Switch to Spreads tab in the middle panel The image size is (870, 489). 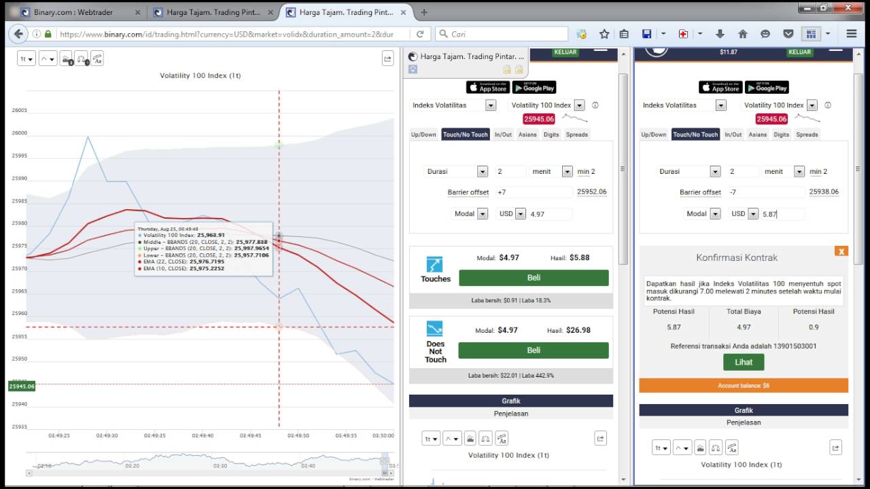577,134
